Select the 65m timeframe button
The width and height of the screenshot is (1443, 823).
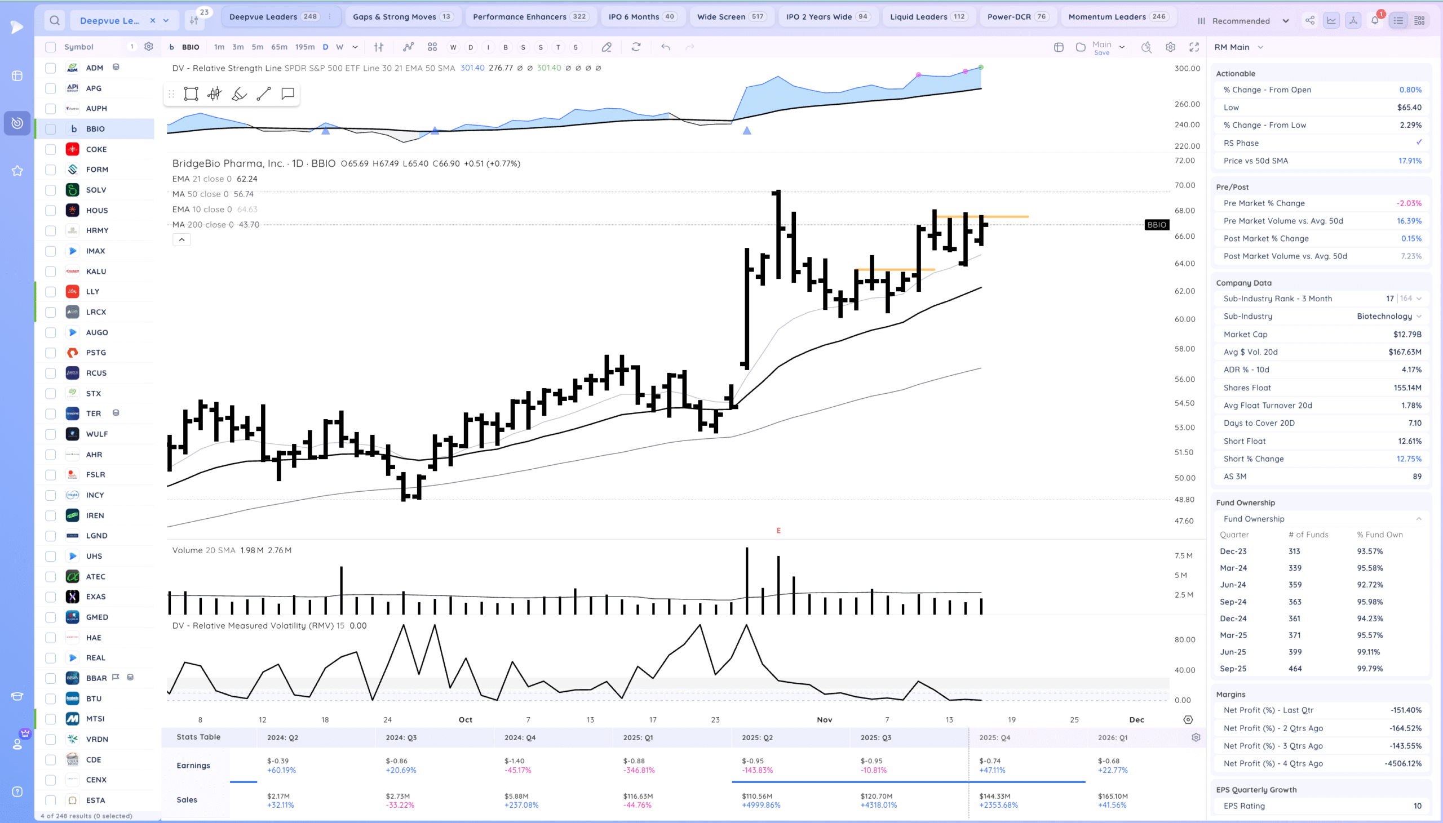(280, 47)
